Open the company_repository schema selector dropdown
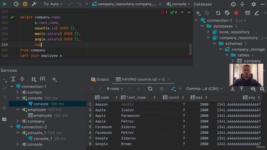This screenshot has width=267, height=150. click(x=126, y=4)
